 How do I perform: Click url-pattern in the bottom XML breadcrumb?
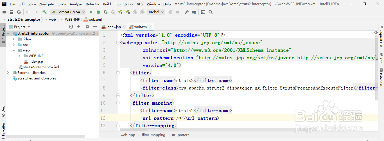click(x=181, y=135)
